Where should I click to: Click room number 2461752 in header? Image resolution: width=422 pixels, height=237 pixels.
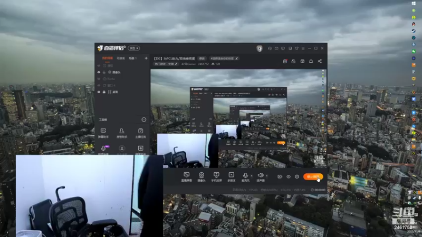203,64
